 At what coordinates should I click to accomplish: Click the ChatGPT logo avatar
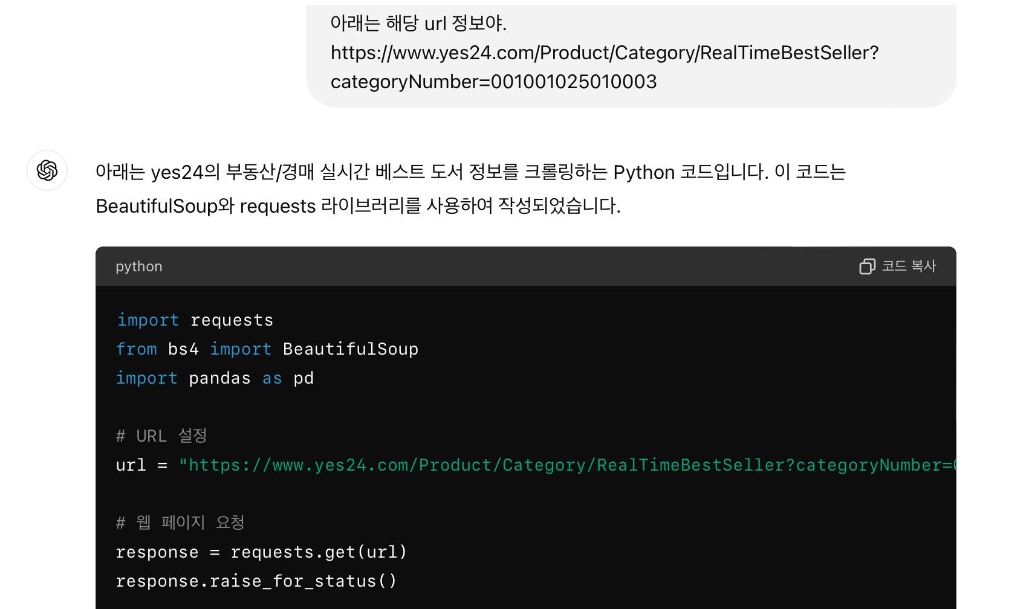pyautogui.click(x=47, y=170)
